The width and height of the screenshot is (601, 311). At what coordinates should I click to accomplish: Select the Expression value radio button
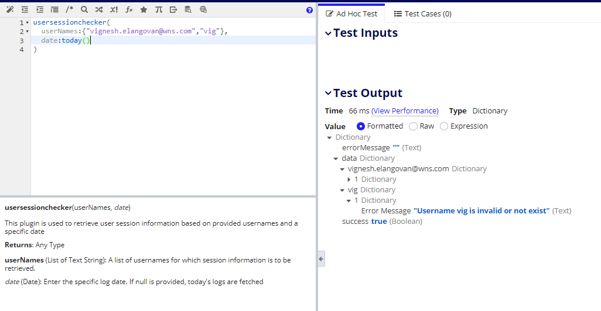tap(444, 126)
